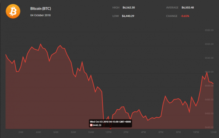Screen dimensions: 219x138
Task: Click the 8AM label on time axis
Action: click(x=73, y=132)
